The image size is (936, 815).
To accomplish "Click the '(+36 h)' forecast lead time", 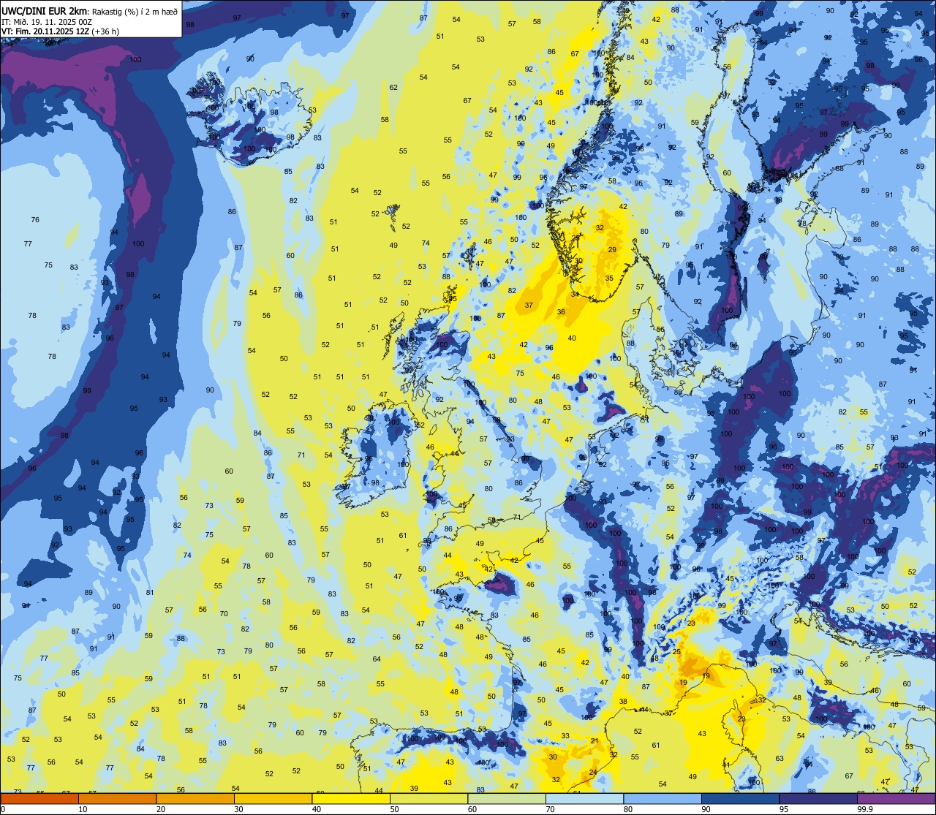I will click(106, 31).
